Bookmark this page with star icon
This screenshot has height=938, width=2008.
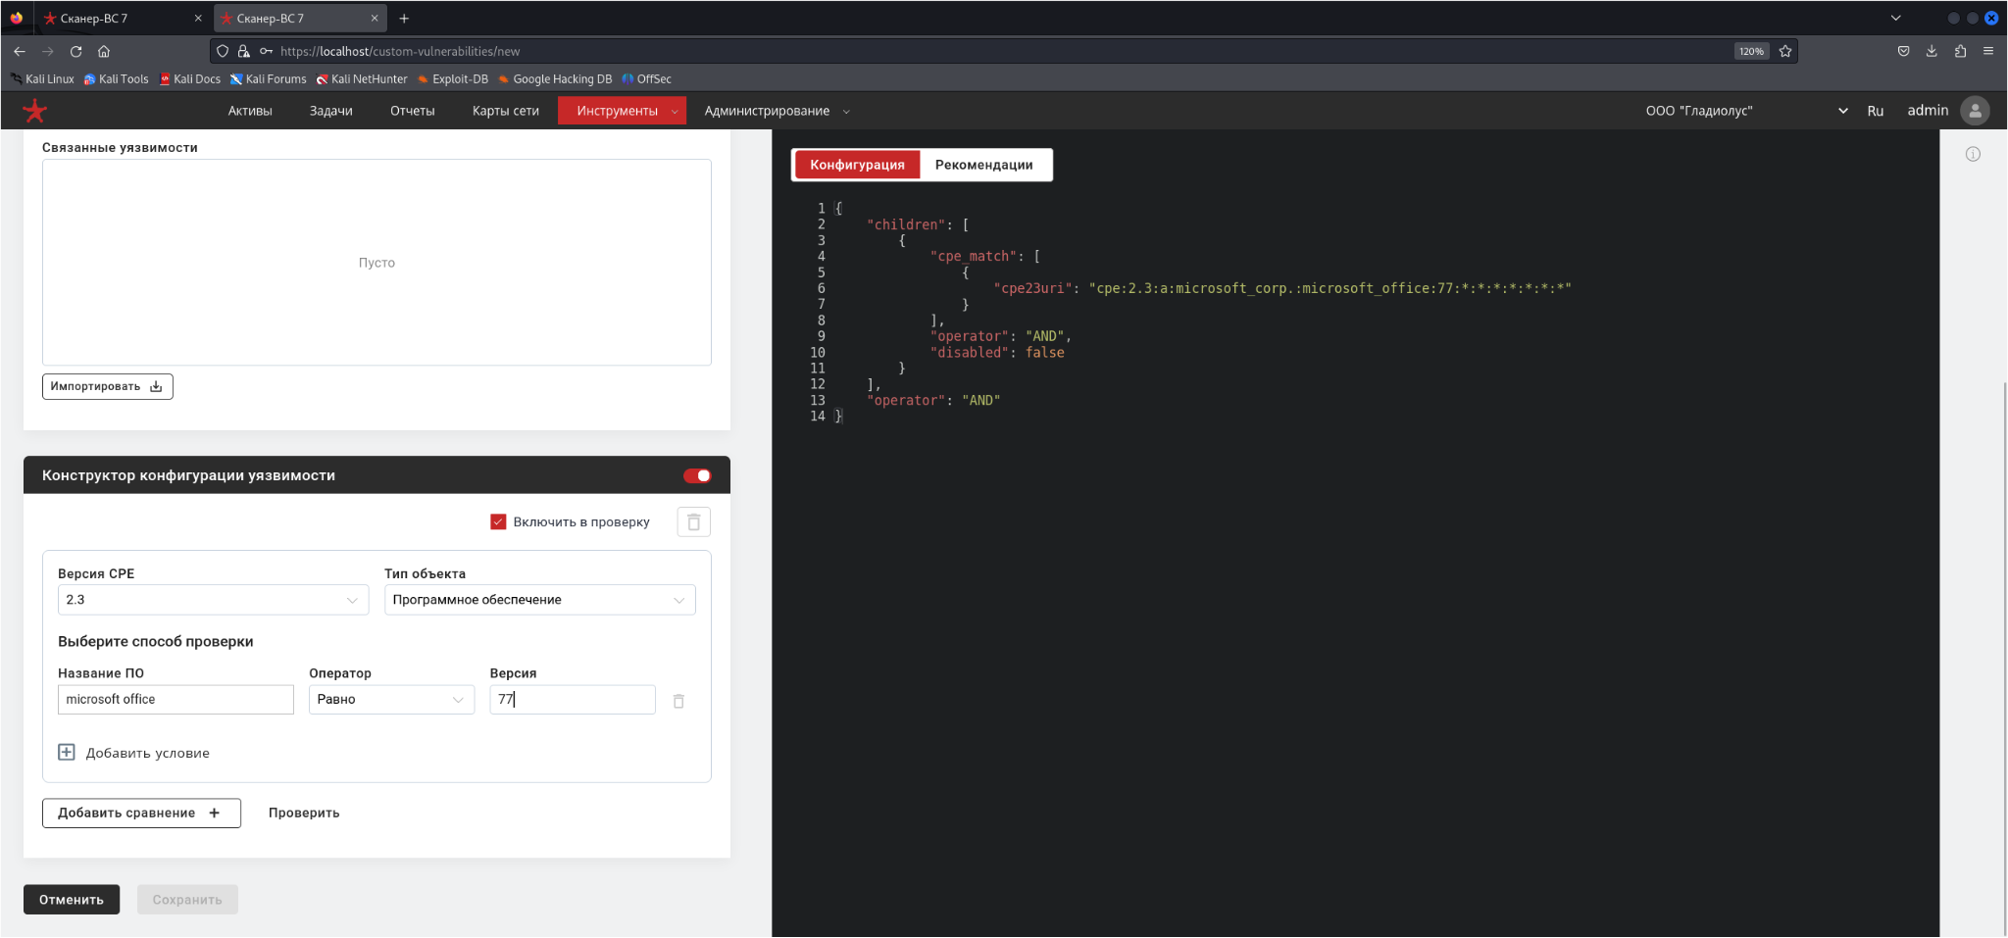point(1785,51)
